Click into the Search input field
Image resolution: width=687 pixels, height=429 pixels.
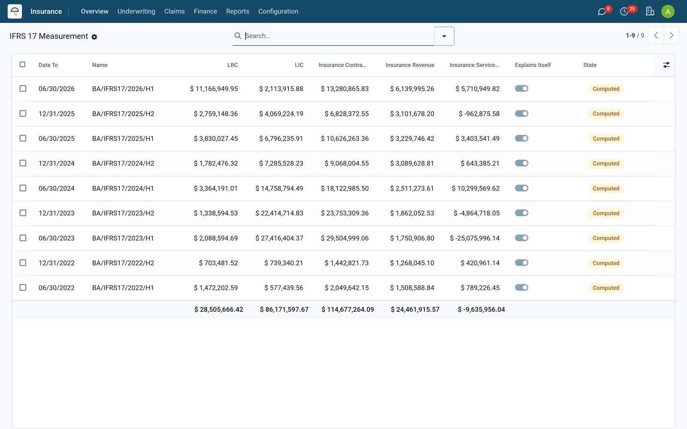338,36
